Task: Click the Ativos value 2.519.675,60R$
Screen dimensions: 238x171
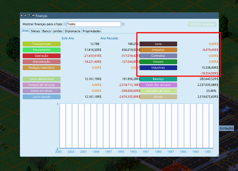Action: click(208, 97)
